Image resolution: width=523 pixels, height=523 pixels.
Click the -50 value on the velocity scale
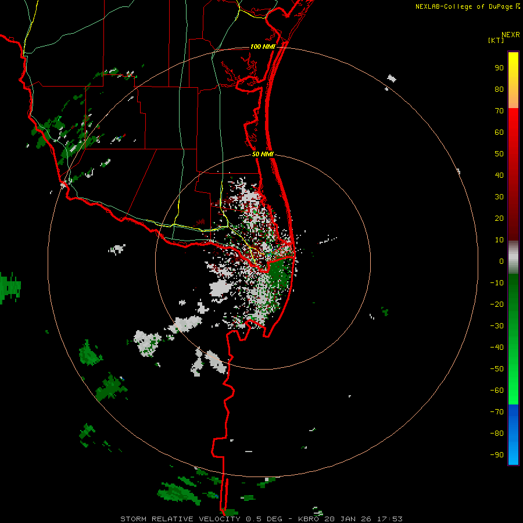(497, 369)
